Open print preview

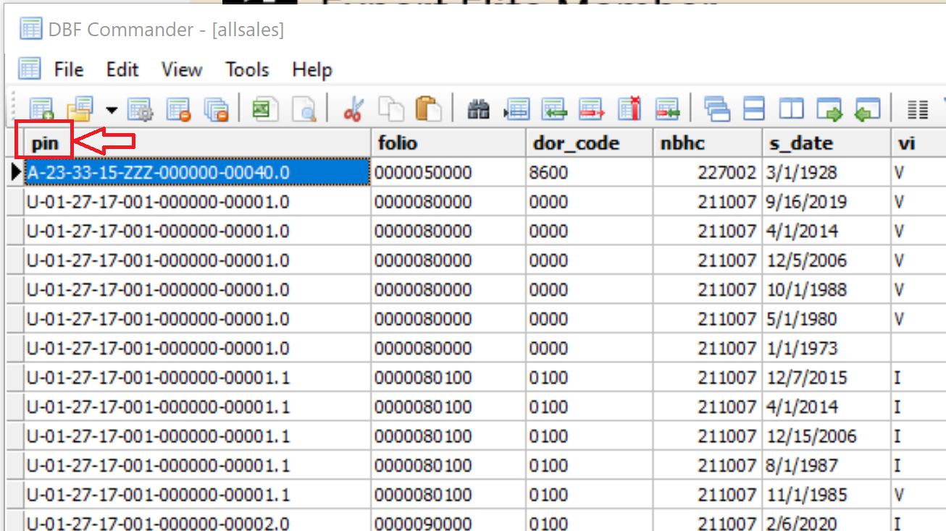pos(306,109)
